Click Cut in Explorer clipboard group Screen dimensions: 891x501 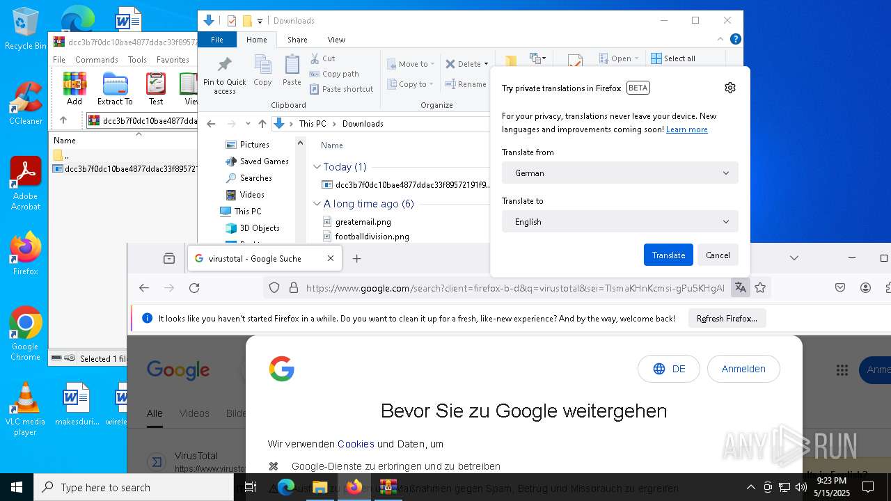[322, 58]
